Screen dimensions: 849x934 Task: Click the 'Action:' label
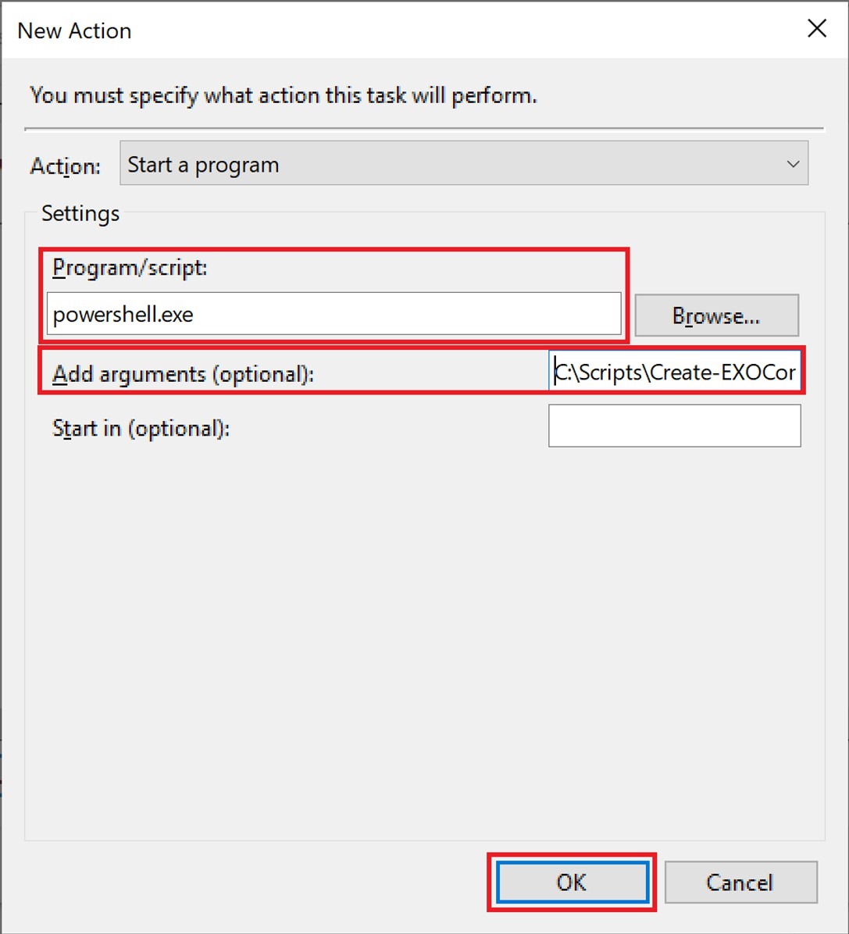click(x=66, y=166)
